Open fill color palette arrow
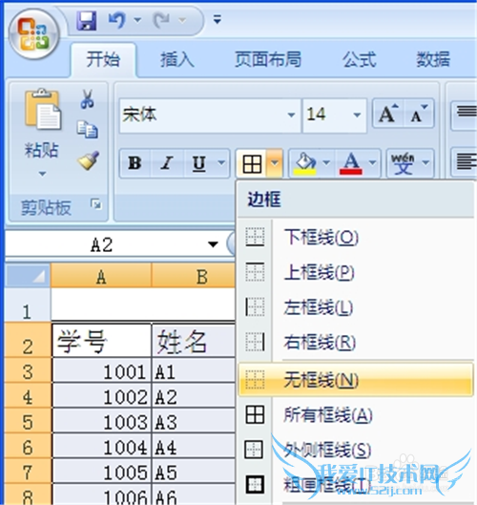Screen dimensions: 477x505 (x=326, y=163)
